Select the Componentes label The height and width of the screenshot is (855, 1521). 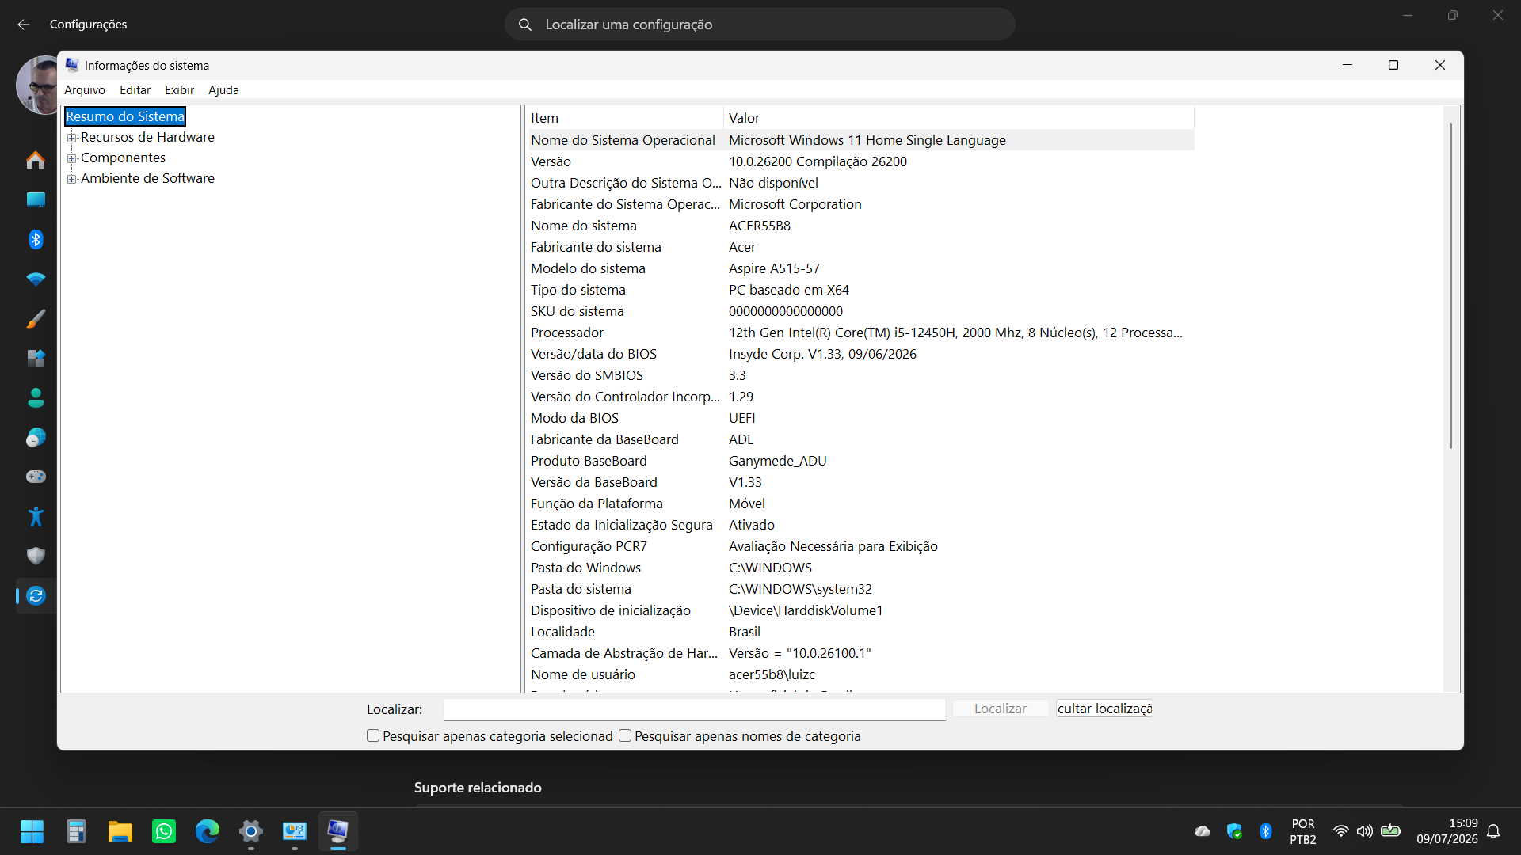pyautogui.click(x=123, y=158)
